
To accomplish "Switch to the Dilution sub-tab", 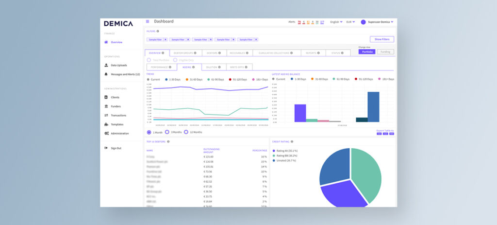I will [x=213, y=67].
